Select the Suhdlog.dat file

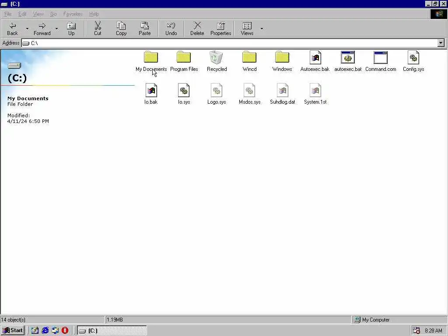tap(282, 94)
